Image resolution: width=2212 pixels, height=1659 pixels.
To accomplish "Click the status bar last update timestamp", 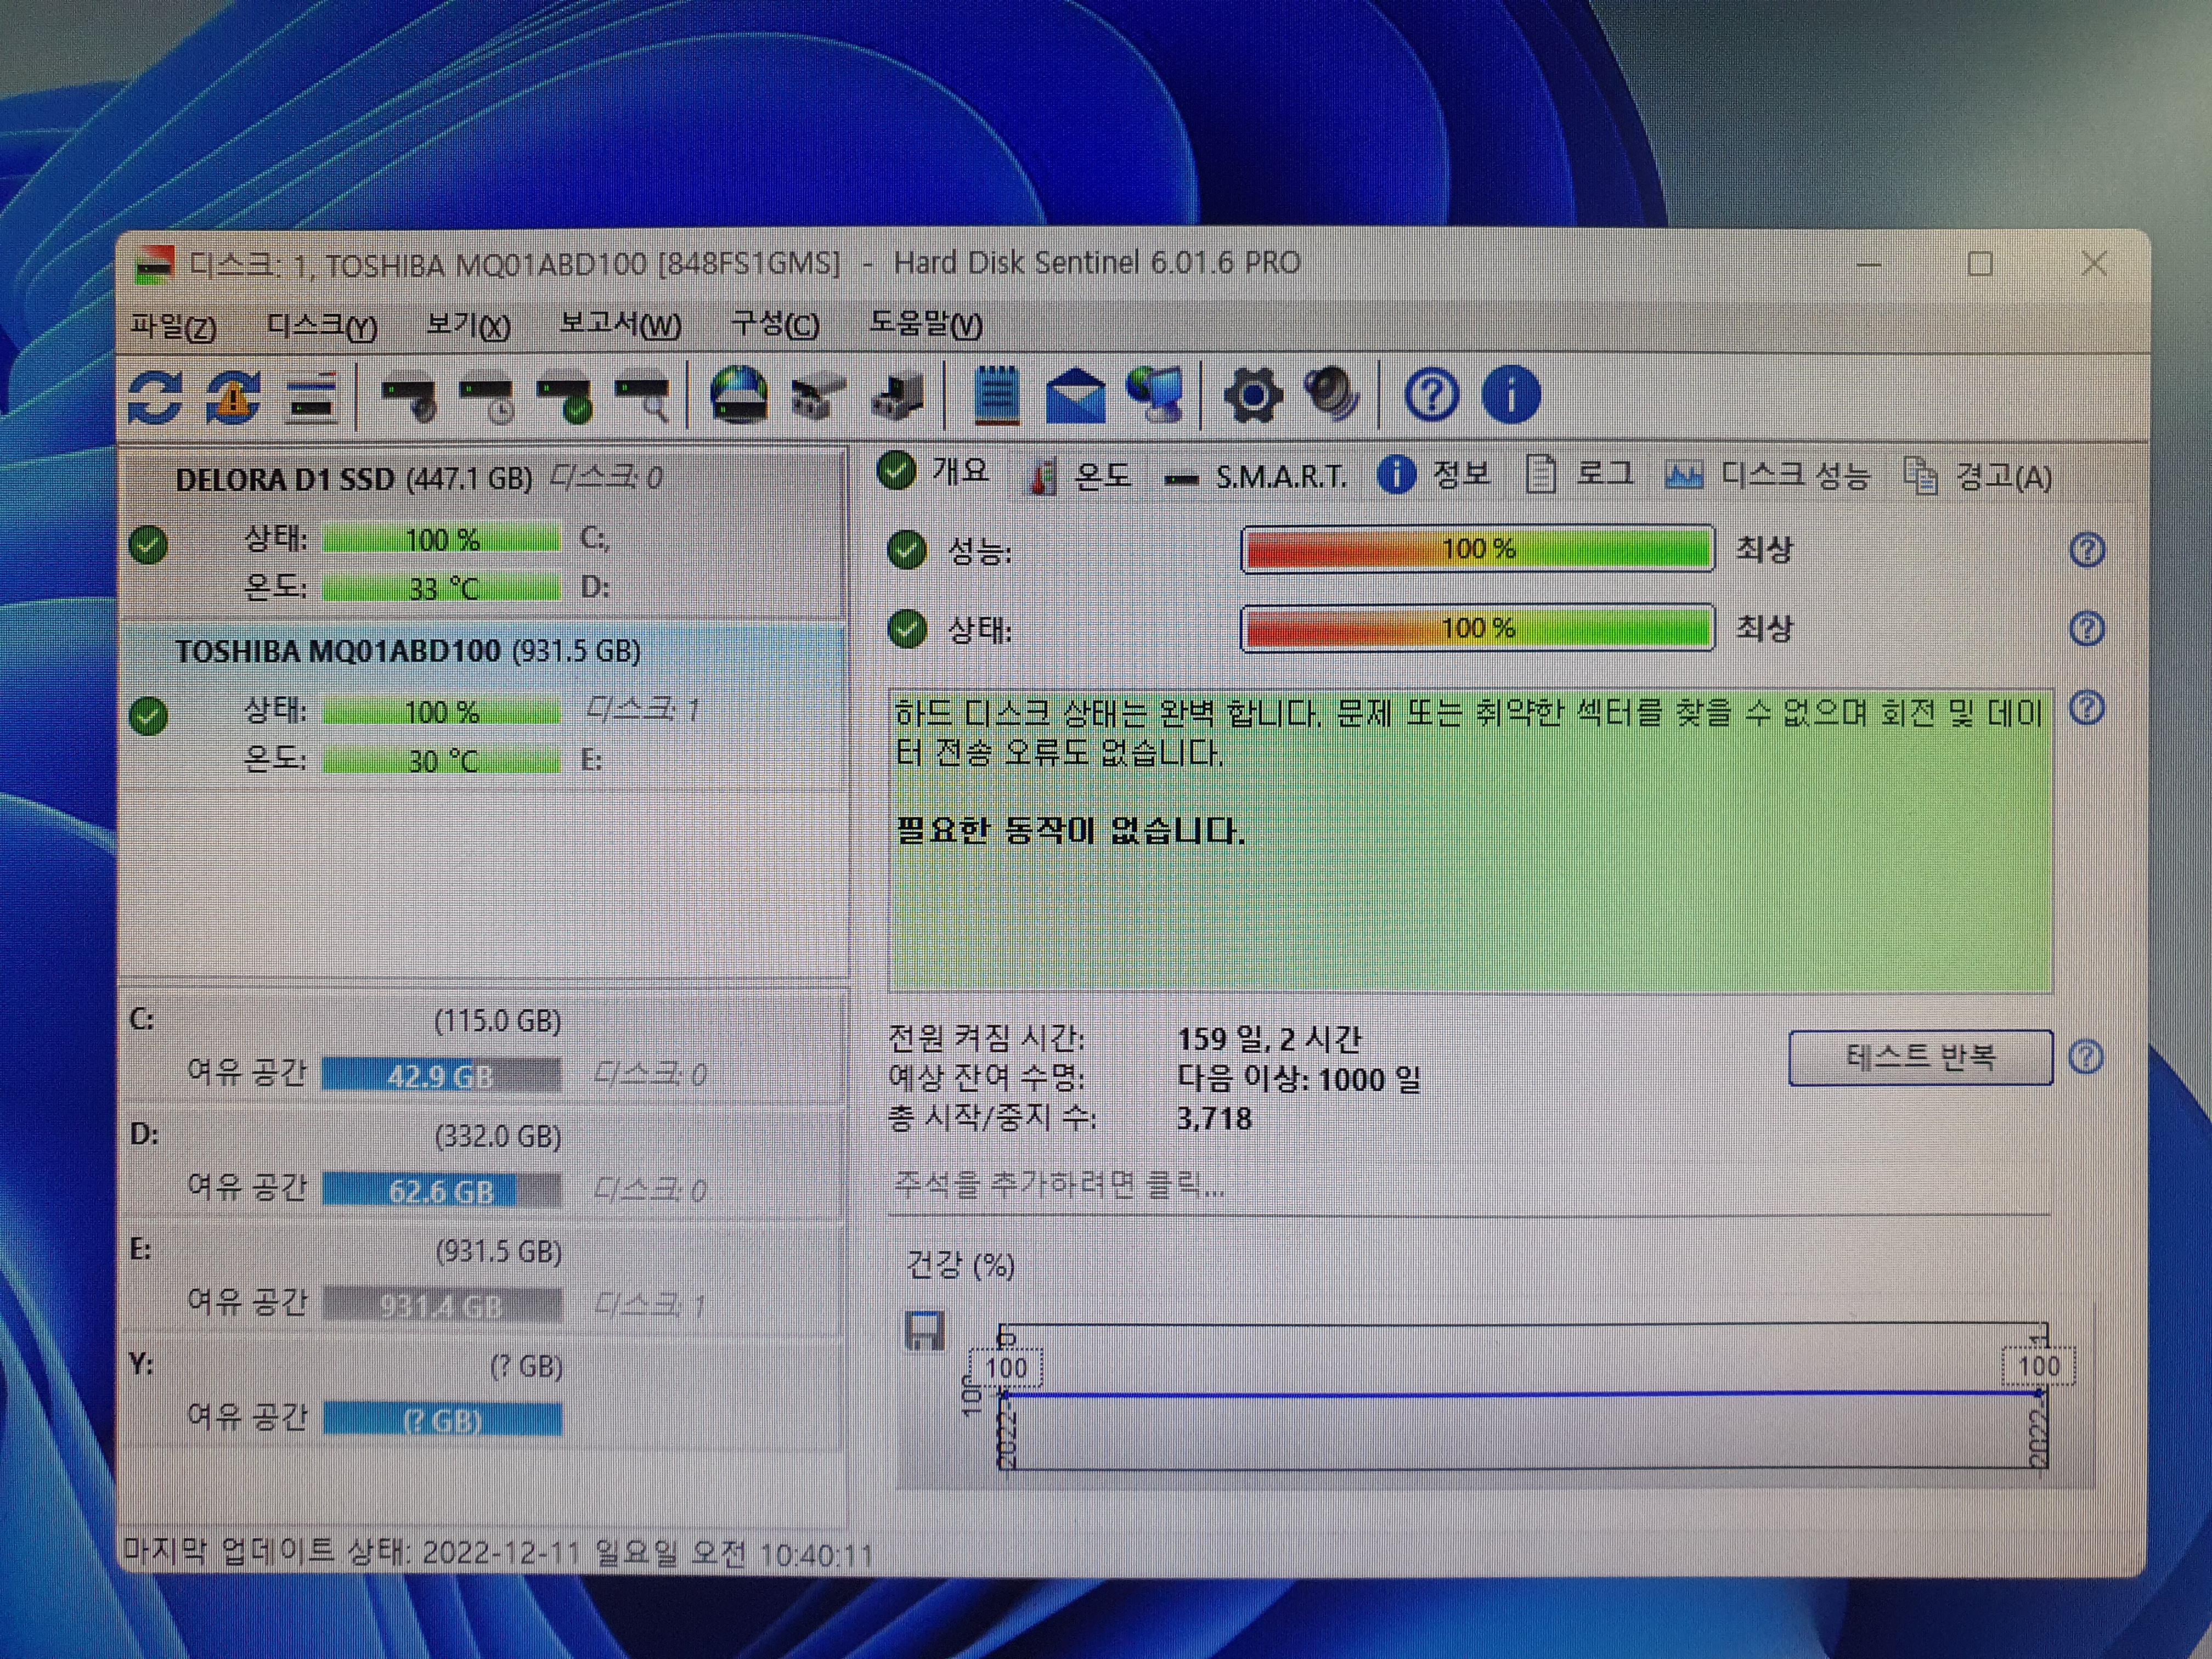I will click(x=497, y=1553).
